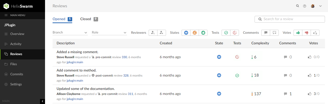Image resolution: width=328 pixels, height=104 pixels.
Task: Click passed tests icon for review 328
Action: [237, 75]
